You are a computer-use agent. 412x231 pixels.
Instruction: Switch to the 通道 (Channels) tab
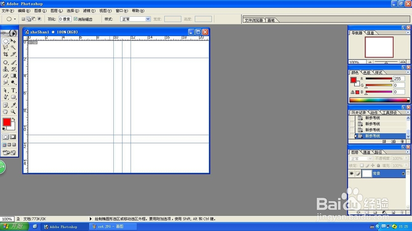367,152
